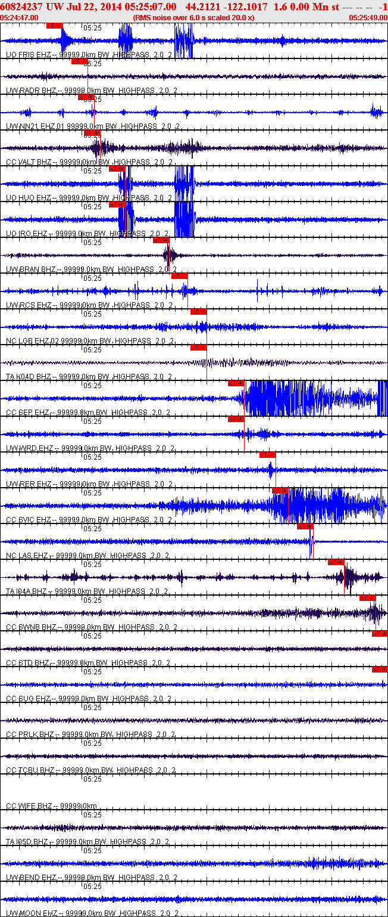The image size is (388, 917).
Task: Click the red pick flag on WRD trace
Action: pos(236,419)
